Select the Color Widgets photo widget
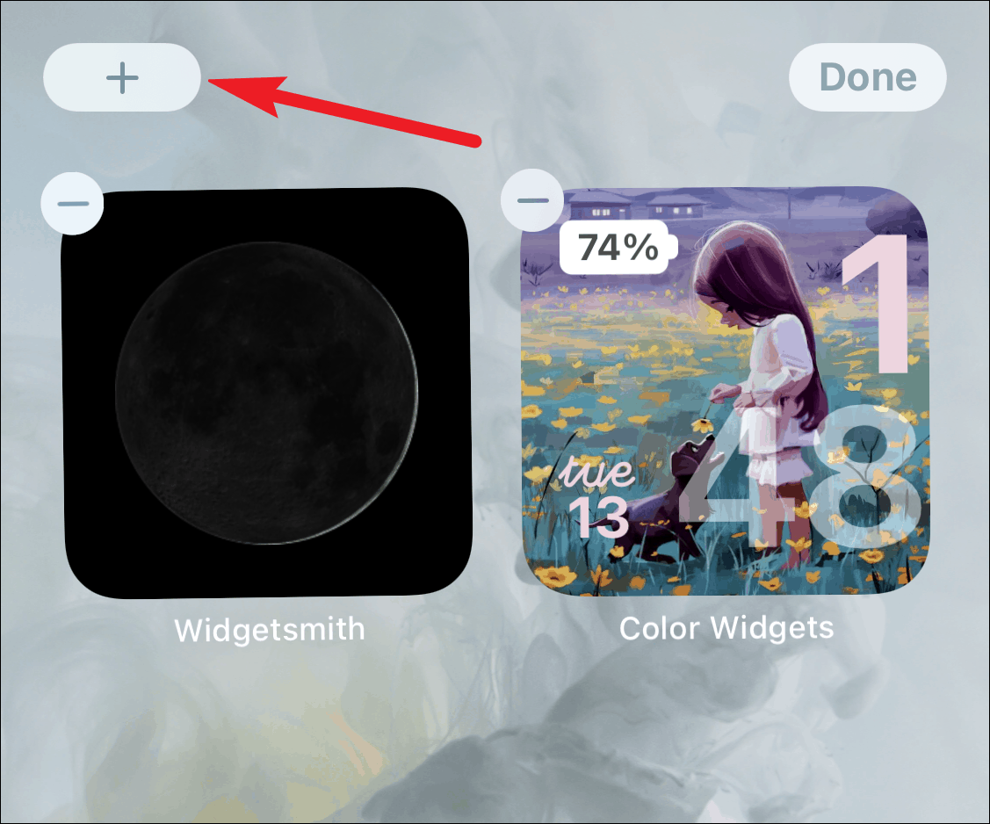Viewport: 990px width, 824px height. coord(726,392)
